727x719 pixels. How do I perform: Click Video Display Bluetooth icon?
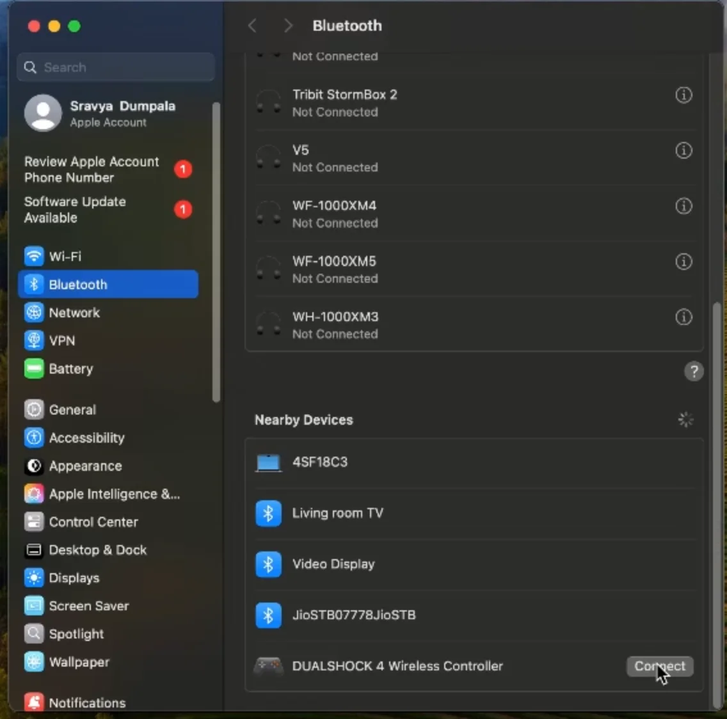point(268,564)
